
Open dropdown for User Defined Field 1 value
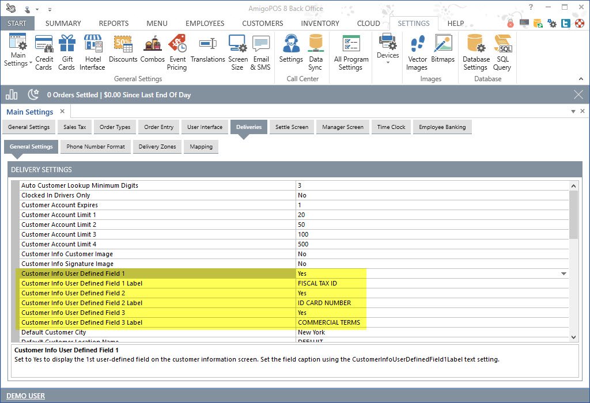[x=563, y=274]
